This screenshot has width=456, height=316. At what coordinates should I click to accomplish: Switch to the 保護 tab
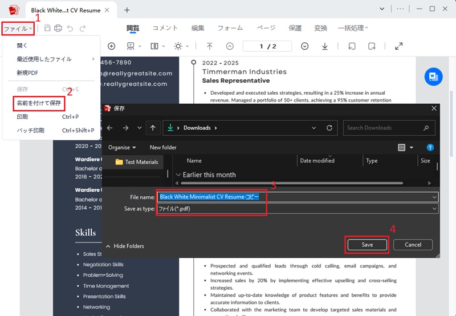(x=295, y=28)
